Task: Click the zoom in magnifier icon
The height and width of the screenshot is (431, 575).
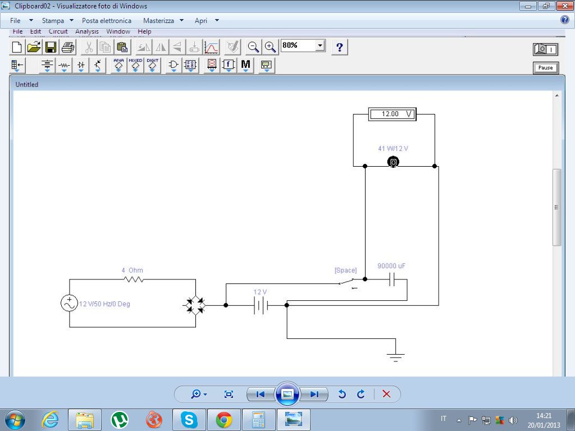Action: click(x=271, y=47)
